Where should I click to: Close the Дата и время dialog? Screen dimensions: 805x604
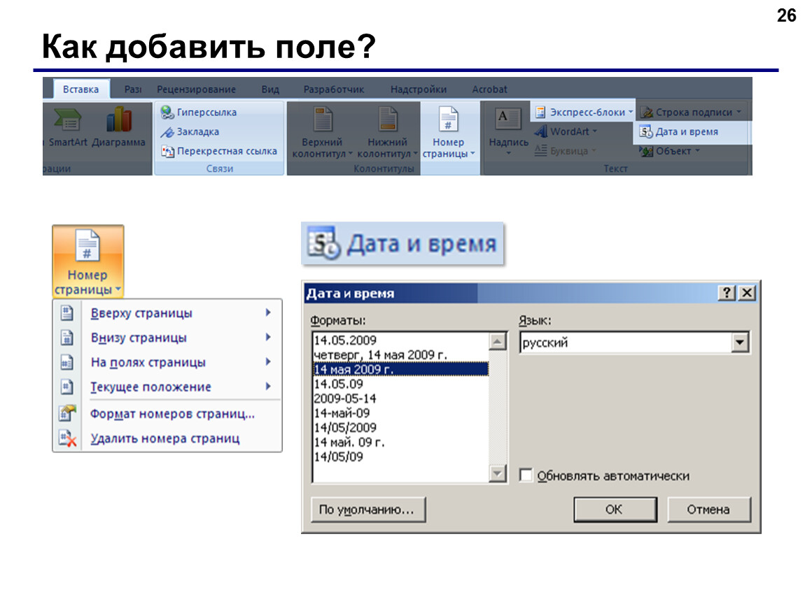(747, 293)
